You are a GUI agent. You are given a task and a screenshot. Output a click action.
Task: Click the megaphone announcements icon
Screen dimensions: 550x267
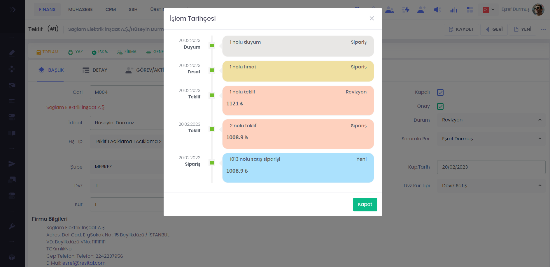coord(437,10)
